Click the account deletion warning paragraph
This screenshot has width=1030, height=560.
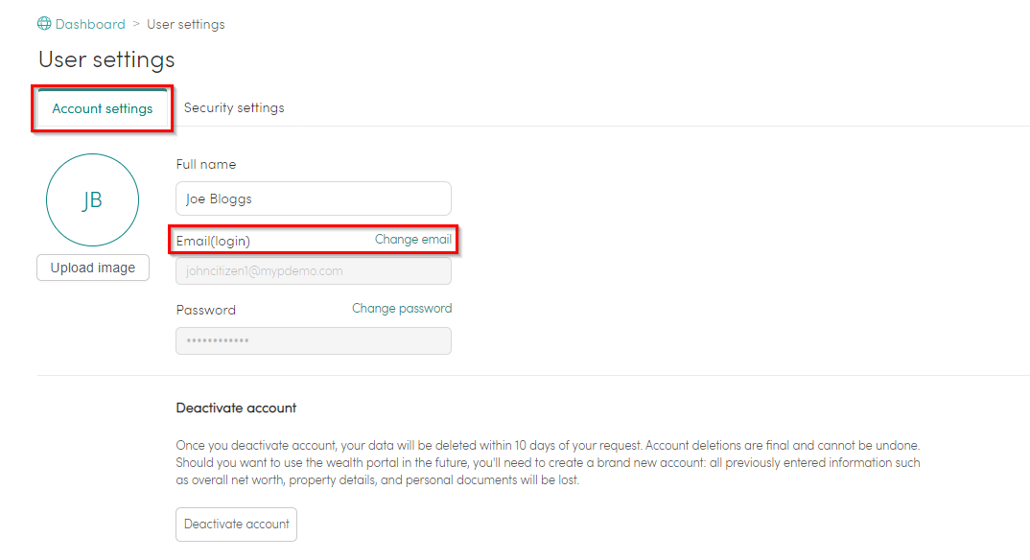(548, 463)
